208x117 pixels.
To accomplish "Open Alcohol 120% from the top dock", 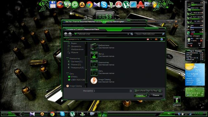I will (x=140, y=5).
